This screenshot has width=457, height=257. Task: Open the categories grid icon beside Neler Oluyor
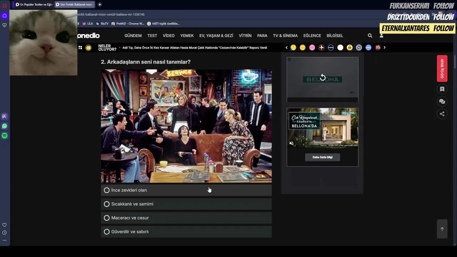tap(80, 47)
